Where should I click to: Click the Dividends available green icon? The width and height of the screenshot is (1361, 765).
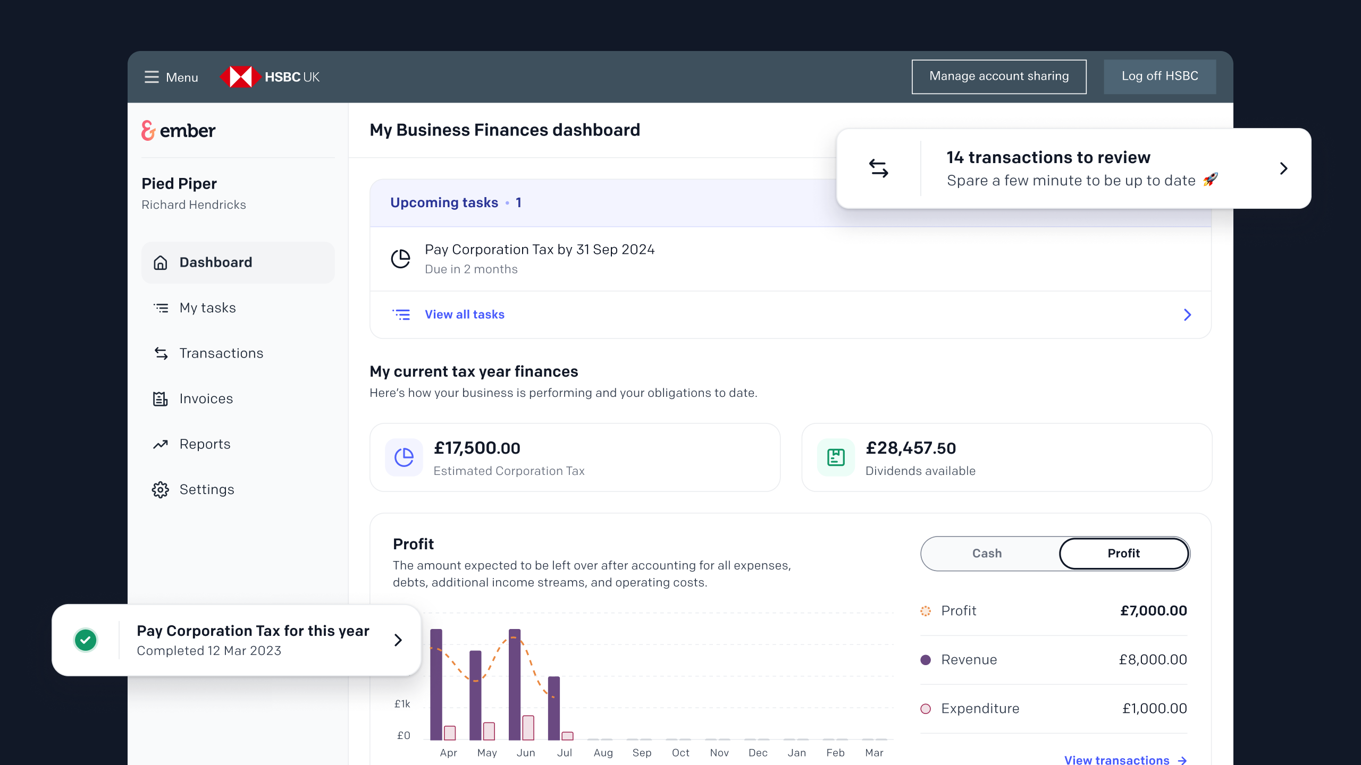point(836,457)
